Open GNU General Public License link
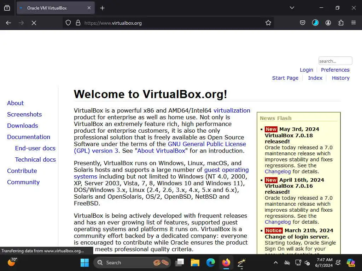 [207, 144]
